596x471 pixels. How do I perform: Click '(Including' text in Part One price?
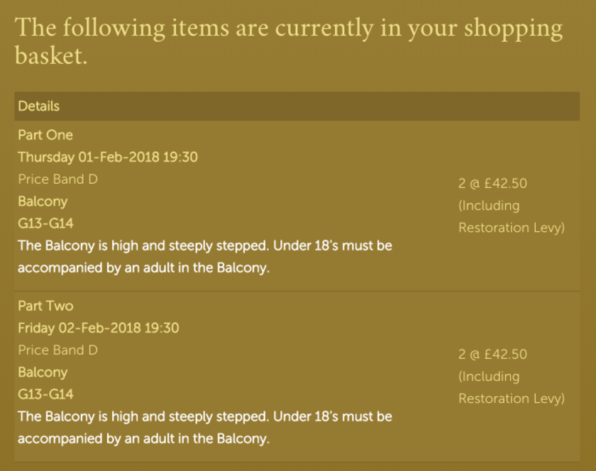coord(489,206)
